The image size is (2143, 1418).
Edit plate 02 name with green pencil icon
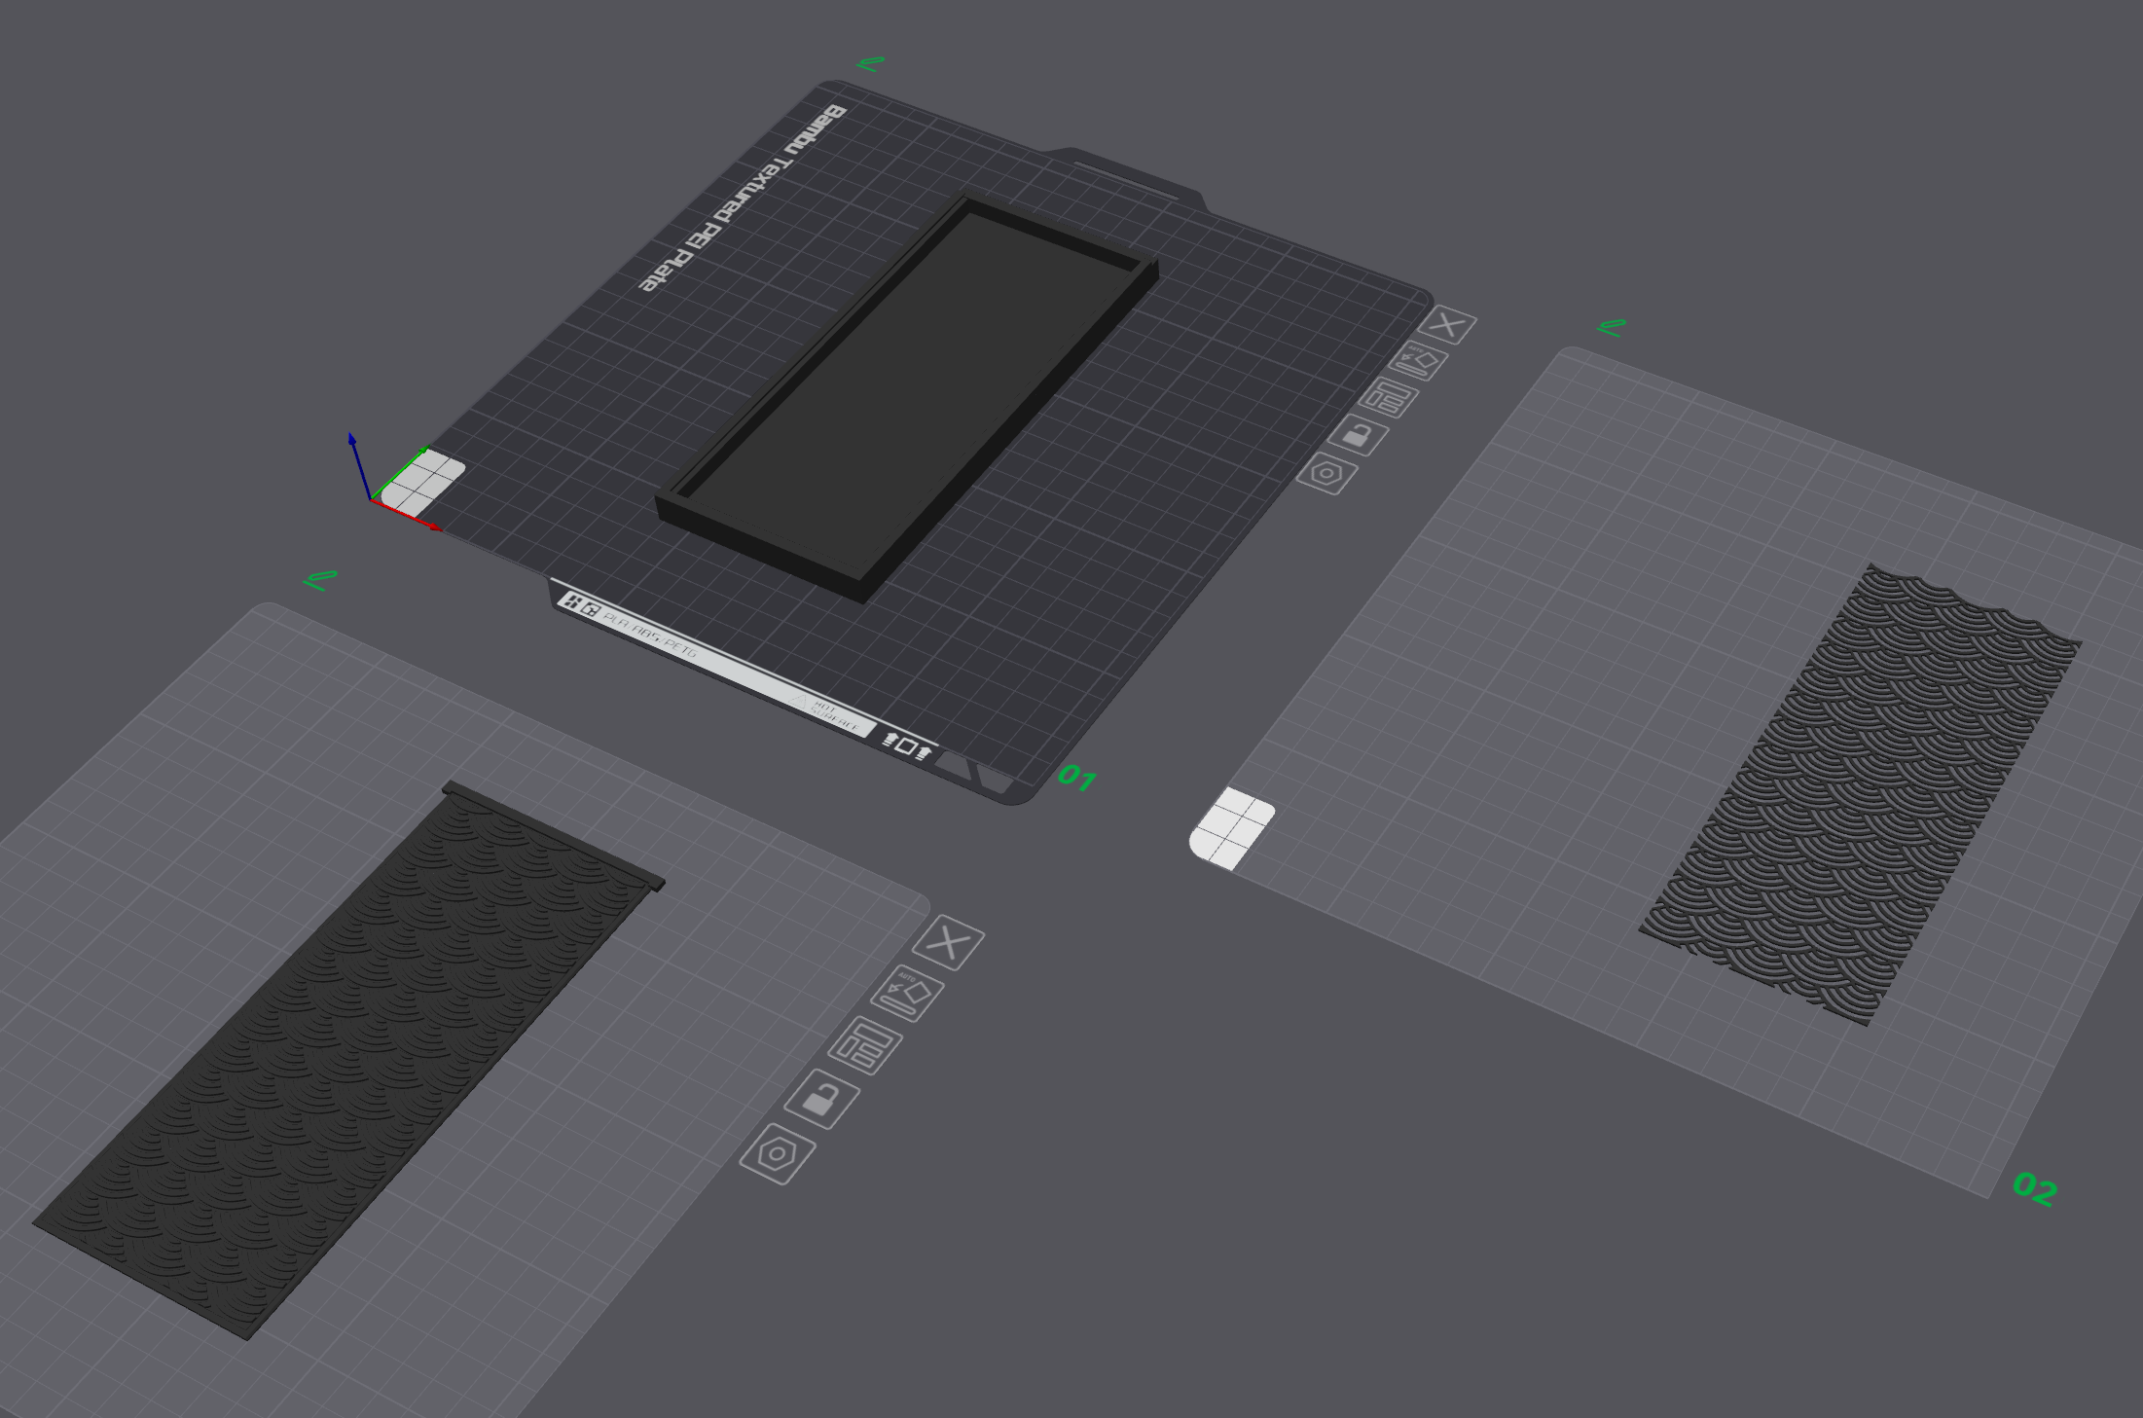1613,328
